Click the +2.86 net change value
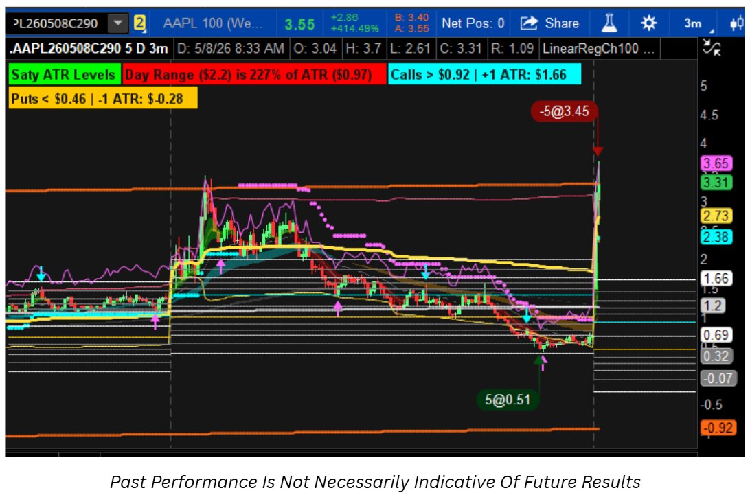Screen dimensions: 750x495 pyautogui.click(x=344, y=18)
